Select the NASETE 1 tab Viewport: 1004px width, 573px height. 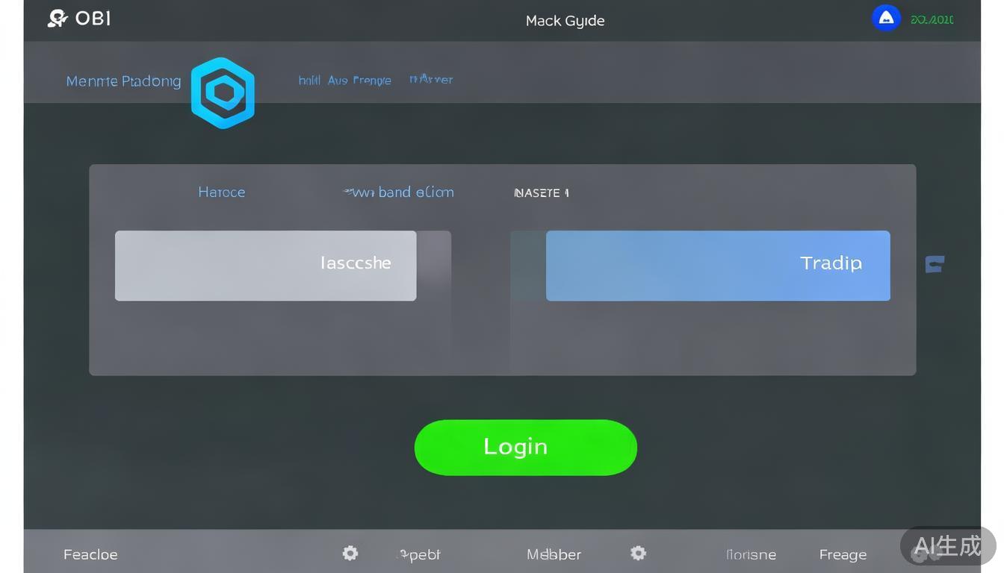coord(541,193)
